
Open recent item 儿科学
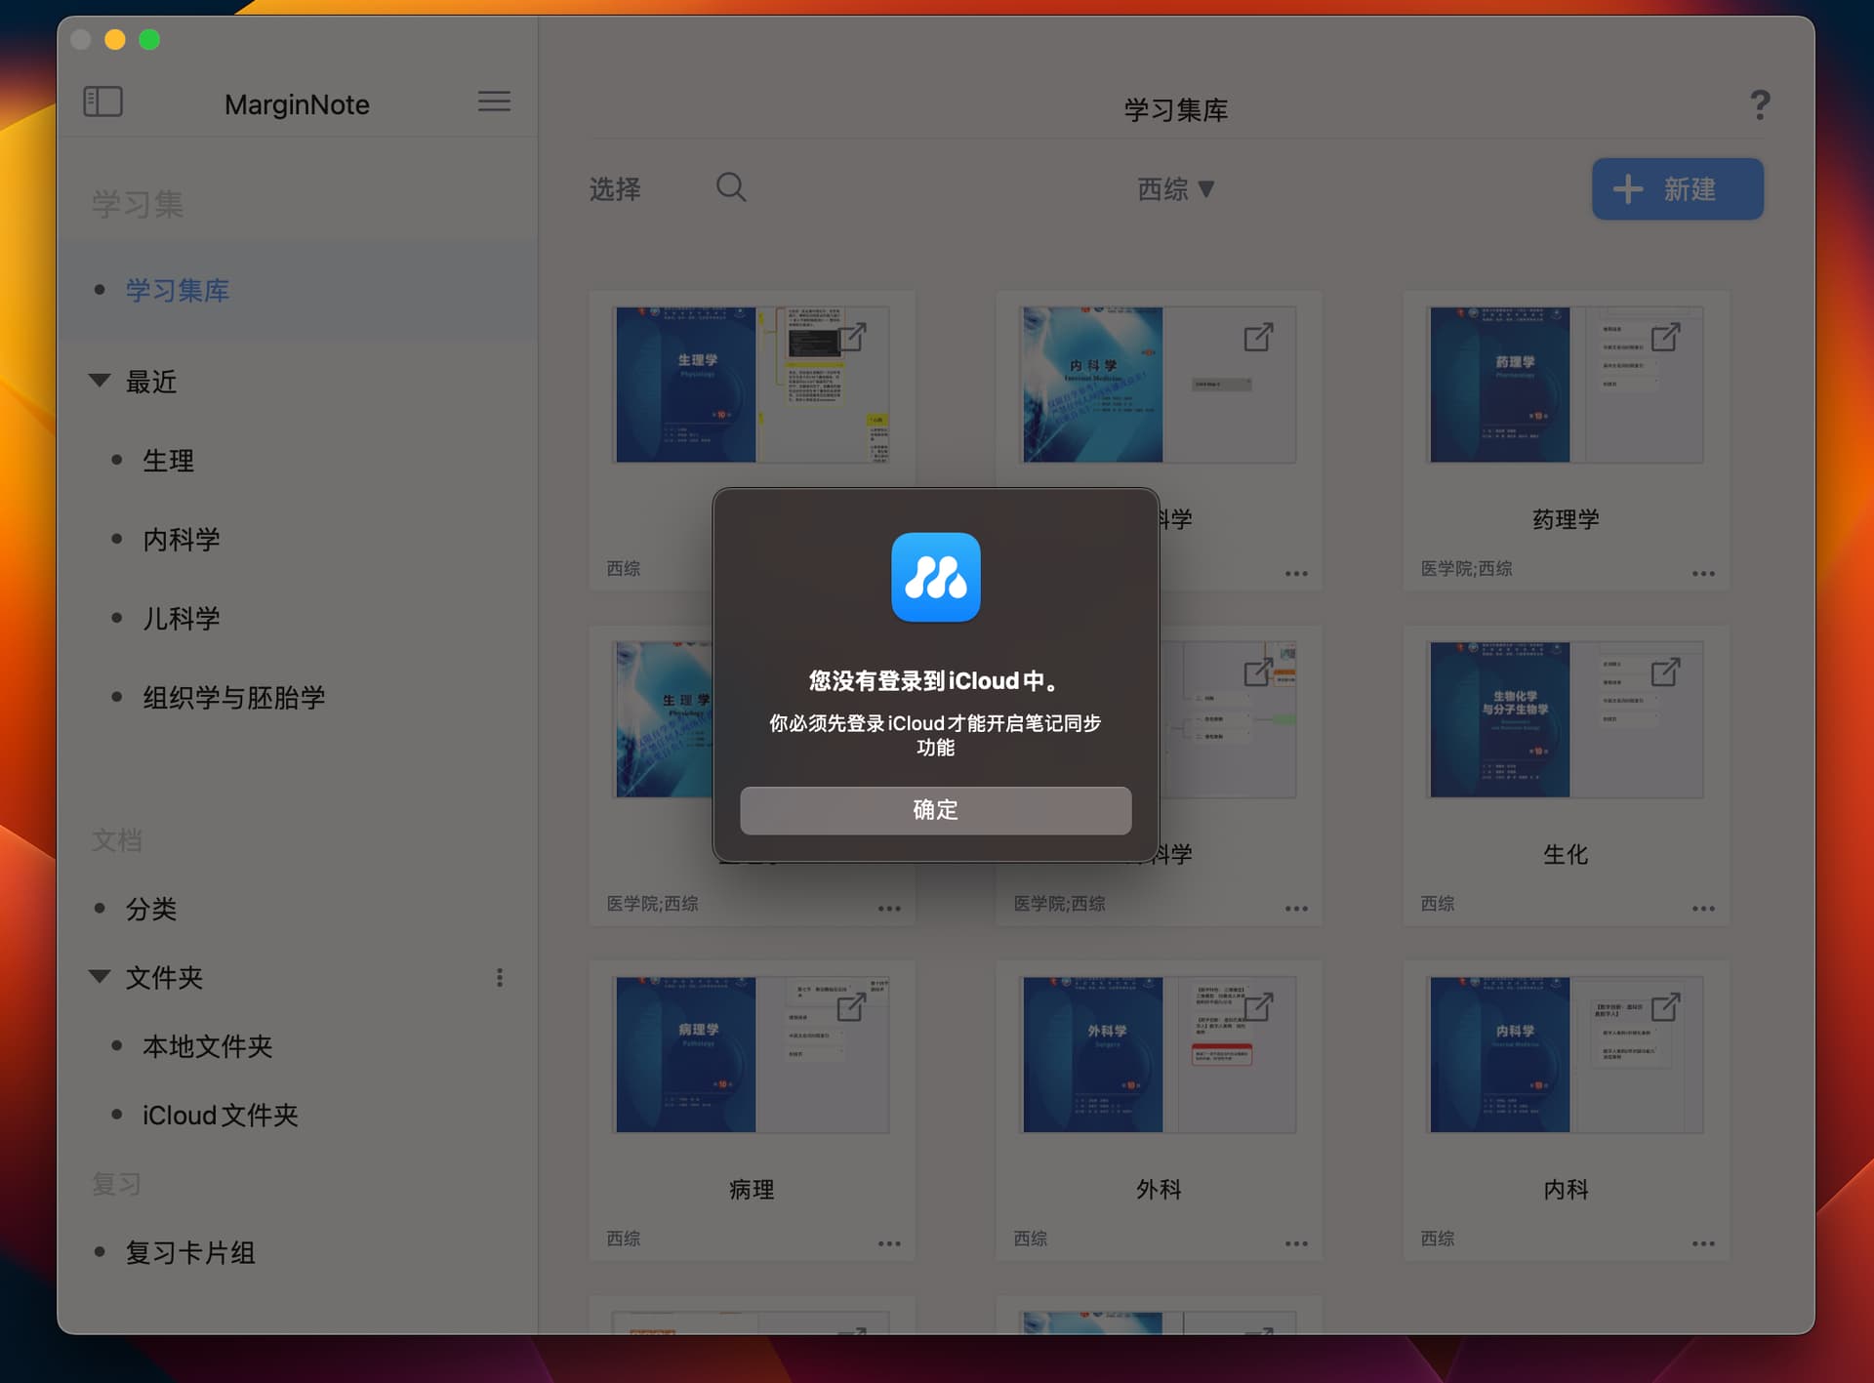coord(182,619)
